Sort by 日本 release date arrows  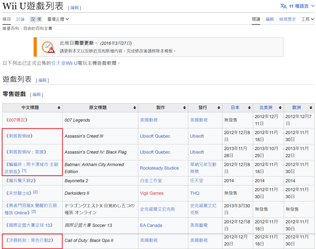249,108
